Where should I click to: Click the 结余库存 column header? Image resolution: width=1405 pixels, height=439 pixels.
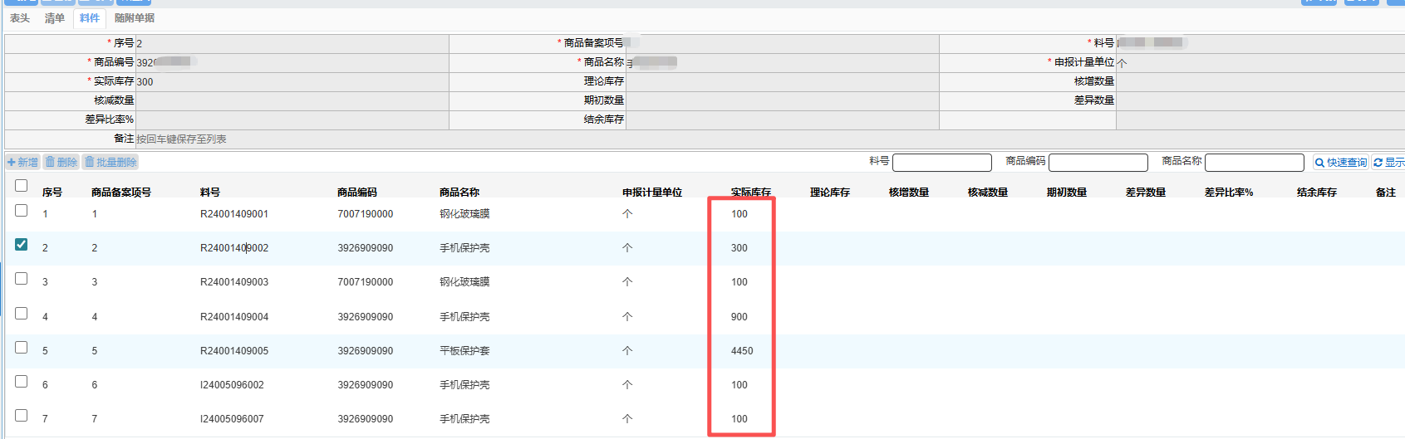(x=1317, y=193)
